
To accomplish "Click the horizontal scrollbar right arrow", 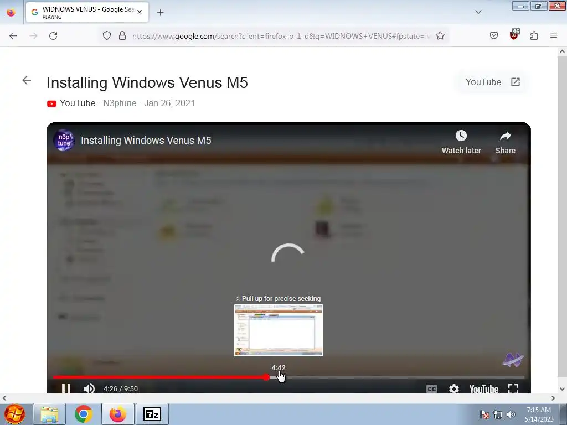I will pyautogui.click(x=553, y=398).
